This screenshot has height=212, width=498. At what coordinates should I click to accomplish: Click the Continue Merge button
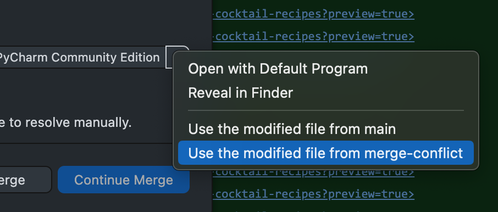124,180
